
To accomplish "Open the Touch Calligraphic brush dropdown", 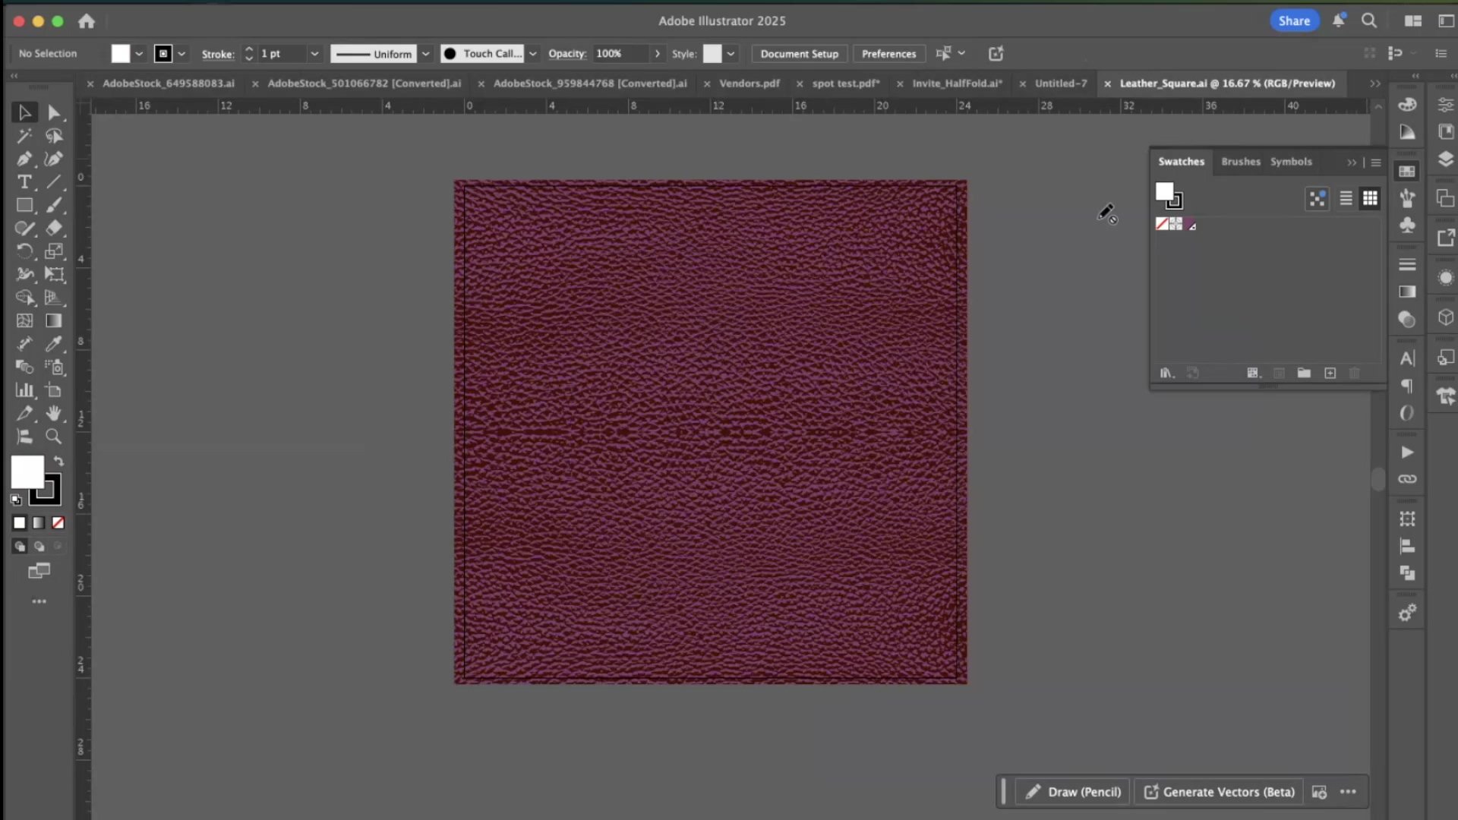I will pos(533,54).
